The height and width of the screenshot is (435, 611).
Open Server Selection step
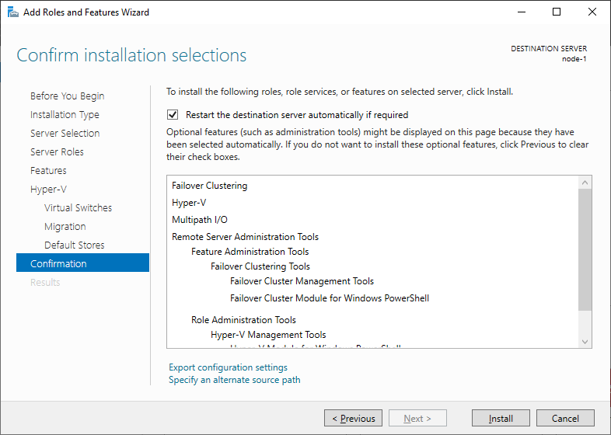65,133
